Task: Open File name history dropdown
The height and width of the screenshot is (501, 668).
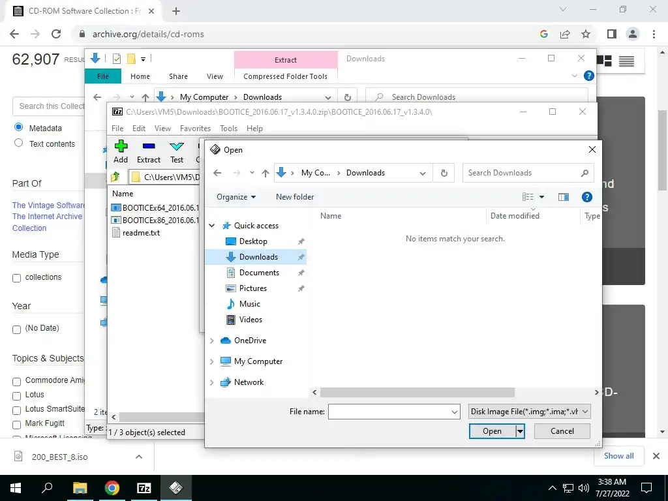Action: (454, 412)
